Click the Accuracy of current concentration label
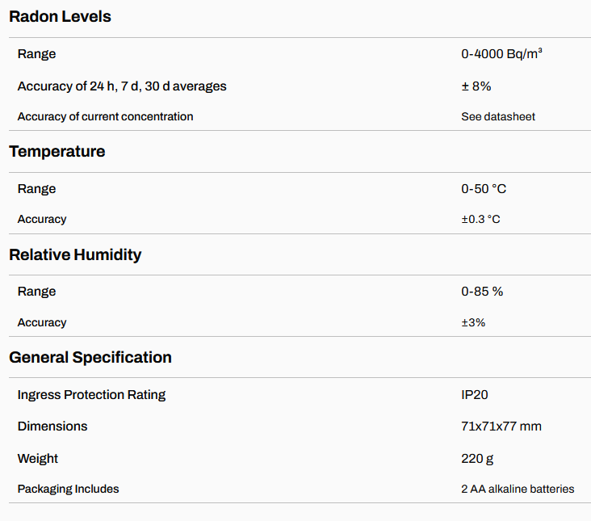 point(105,116)
